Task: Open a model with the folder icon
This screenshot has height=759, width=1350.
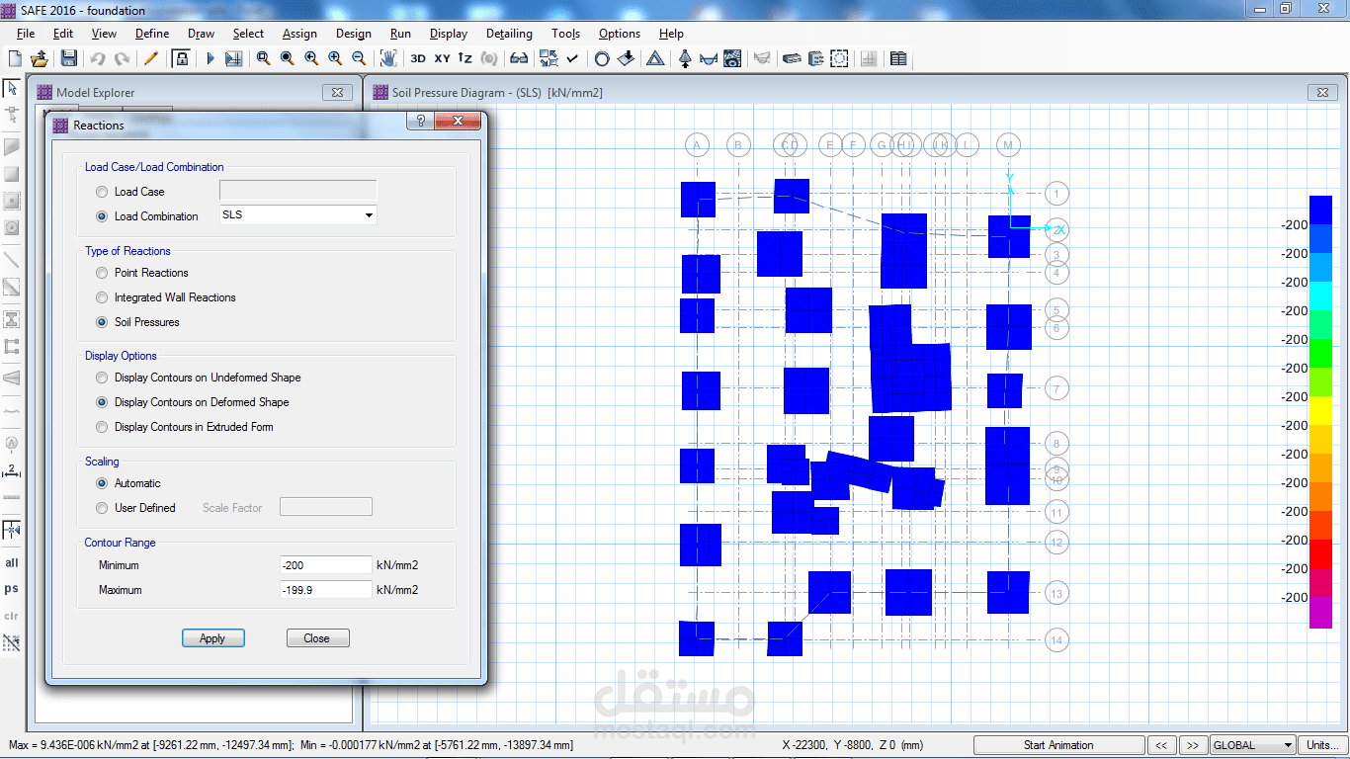Action: point(40,58)
